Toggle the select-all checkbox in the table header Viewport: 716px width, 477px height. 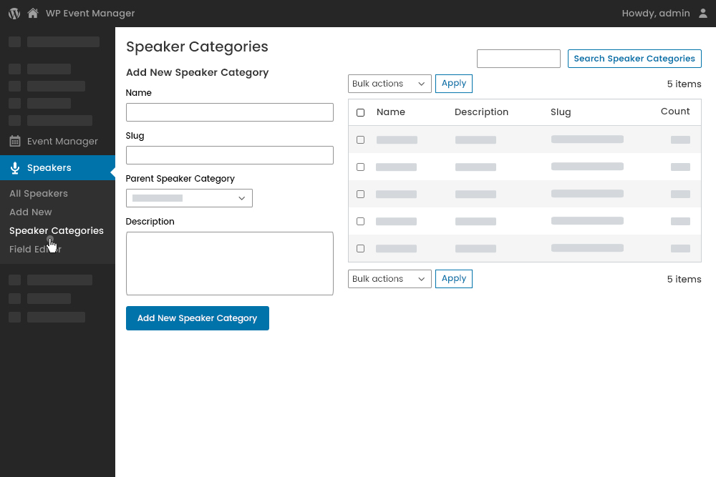pyautogui.click(x=360, y=112)
